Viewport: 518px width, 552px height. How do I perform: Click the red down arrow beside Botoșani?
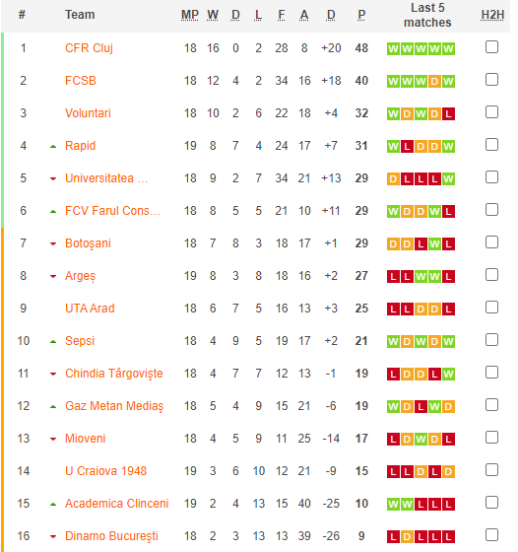(53, 243)
